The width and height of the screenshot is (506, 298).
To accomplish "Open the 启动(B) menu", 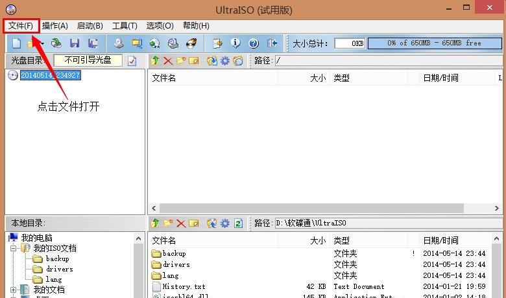I will point(90,26).
